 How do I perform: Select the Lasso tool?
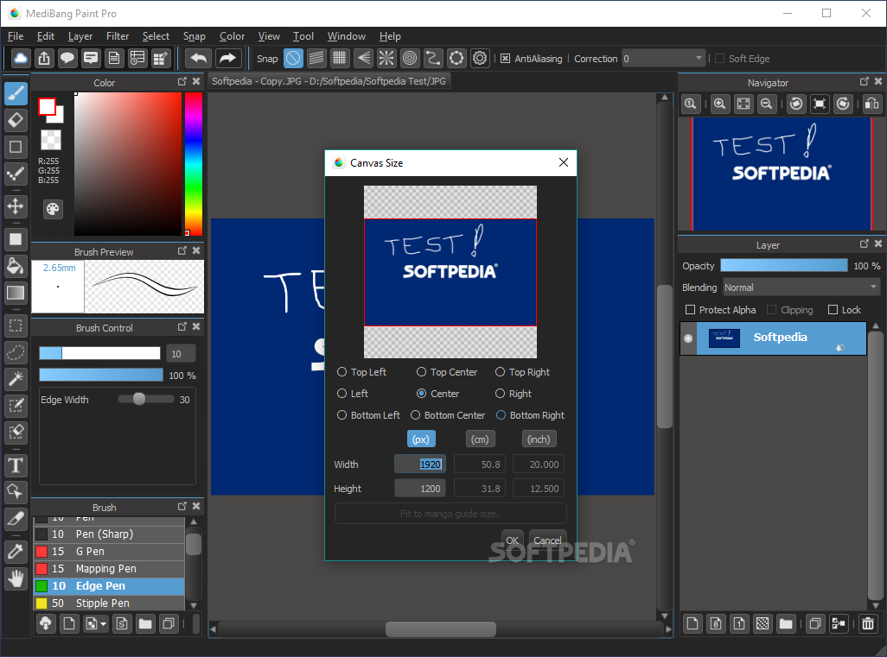pos(16,352)
